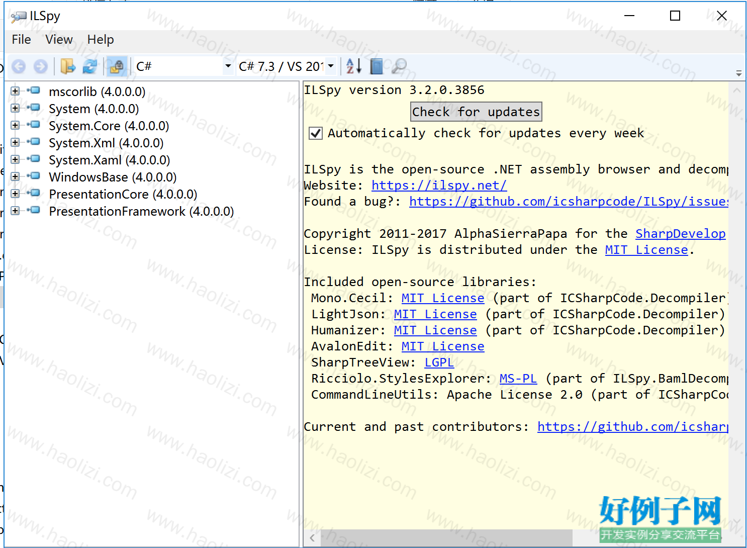Click the System.Core assembly icon
This screenshot has height=548, width=747.
point(34,125)
